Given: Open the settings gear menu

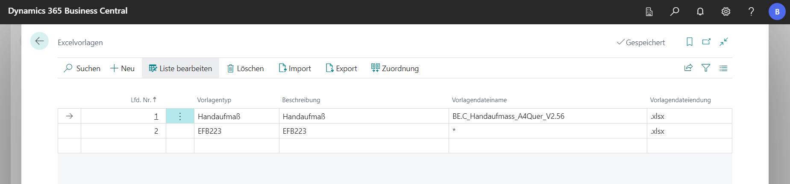Looking at the screenshot, I should 726,11.
